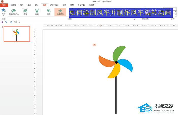Switch to the 幻灯片放映 Slide Show tab
This screenshot has height=115, width=178.
pos(54,5)
